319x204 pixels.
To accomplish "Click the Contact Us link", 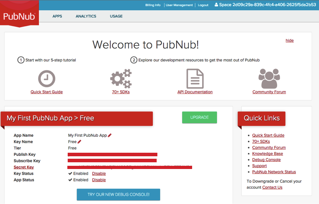I will click(272, 187).
